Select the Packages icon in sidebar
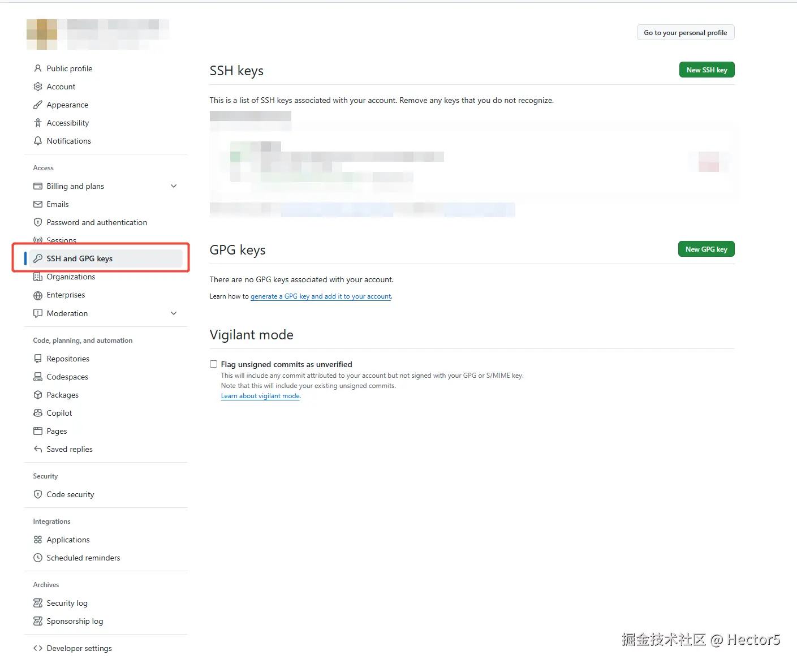The image size is (797, 664). coord(37,395)
